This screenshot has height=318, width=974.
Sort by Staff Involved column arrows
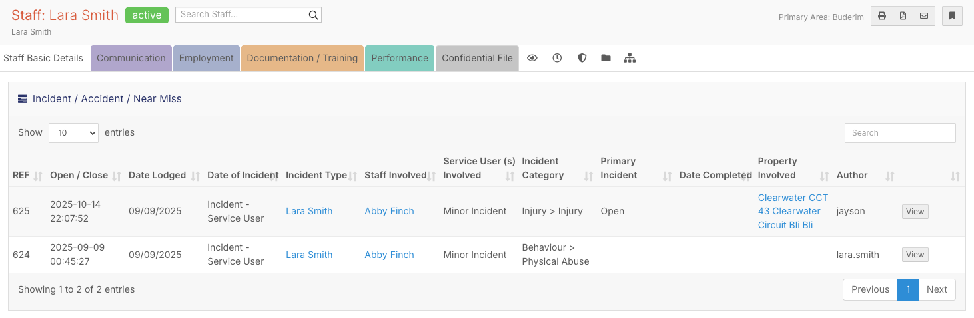pyautogui.click(x=431, y=176)
